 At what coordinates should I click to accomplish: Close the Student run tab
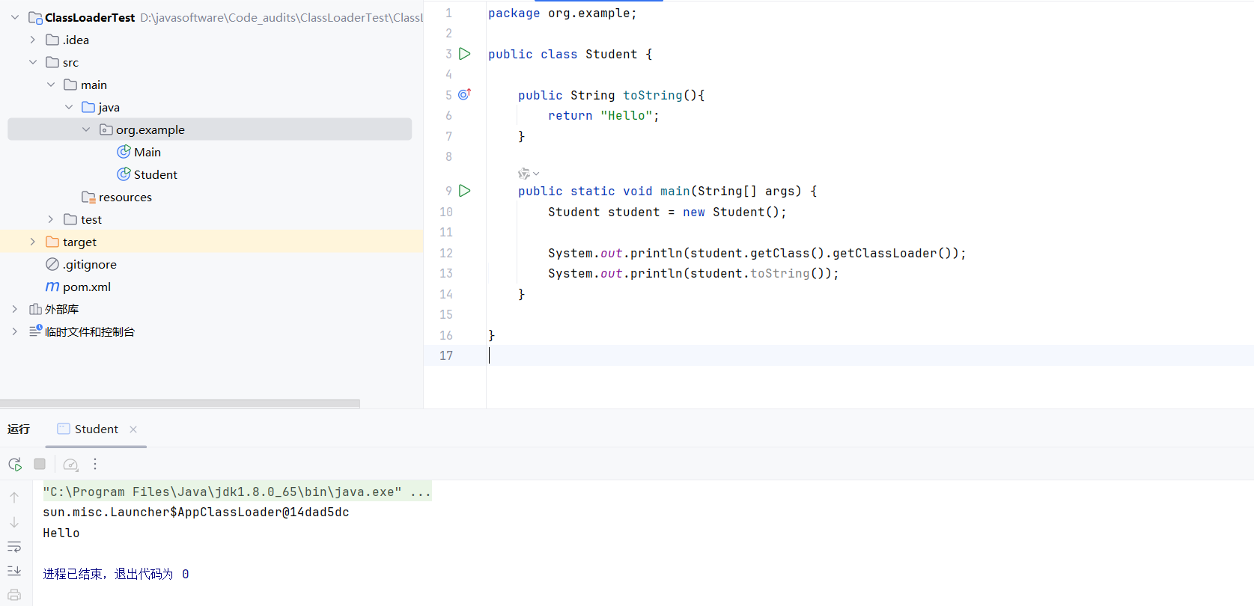click(133, 429)
